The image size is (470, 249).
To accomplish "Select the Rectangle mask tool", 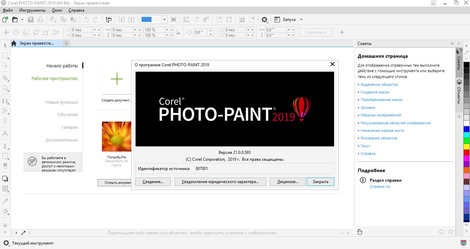I will [x=5, y=55].
